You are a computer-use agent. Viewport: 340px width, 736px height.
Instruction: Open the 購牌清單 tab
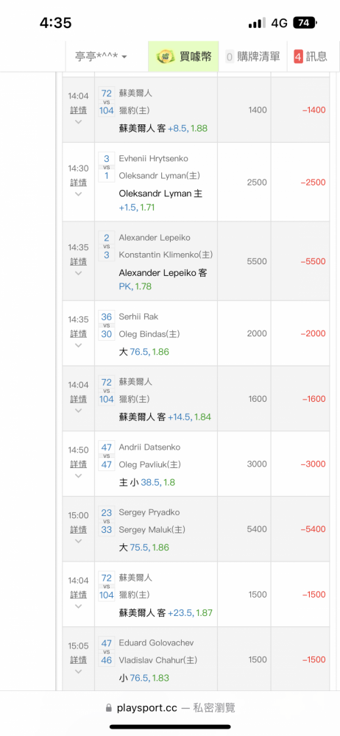coord(252,57)
